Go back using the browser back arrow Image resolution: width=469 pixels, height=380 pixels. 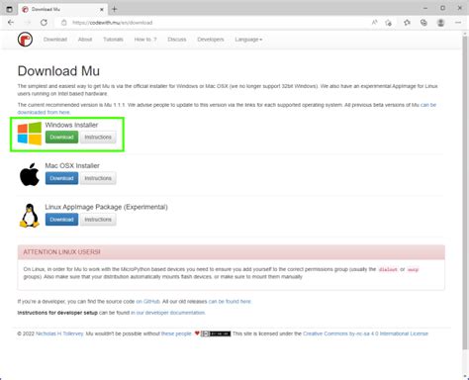[11, 23]
